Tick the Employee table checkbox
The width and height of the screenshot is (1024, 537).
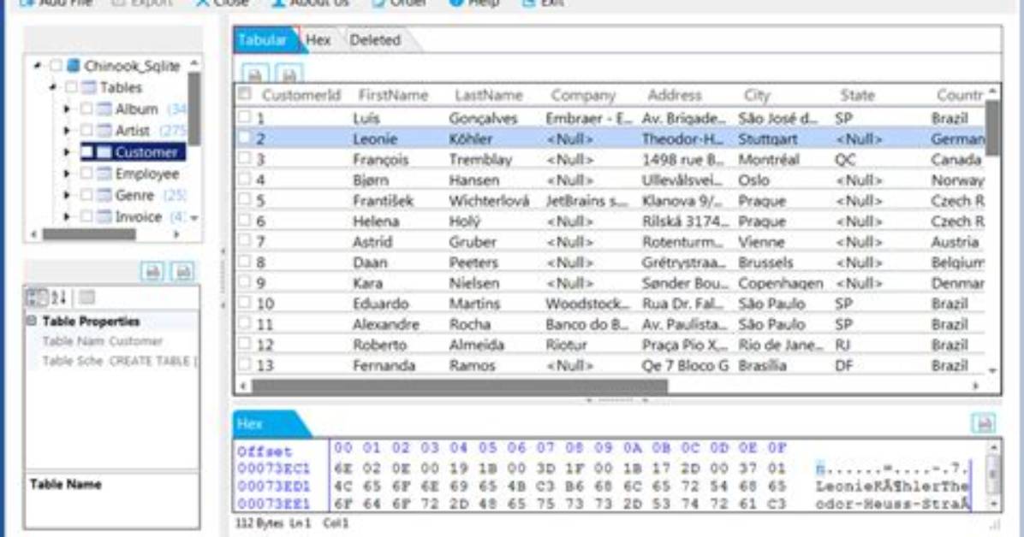86,174
